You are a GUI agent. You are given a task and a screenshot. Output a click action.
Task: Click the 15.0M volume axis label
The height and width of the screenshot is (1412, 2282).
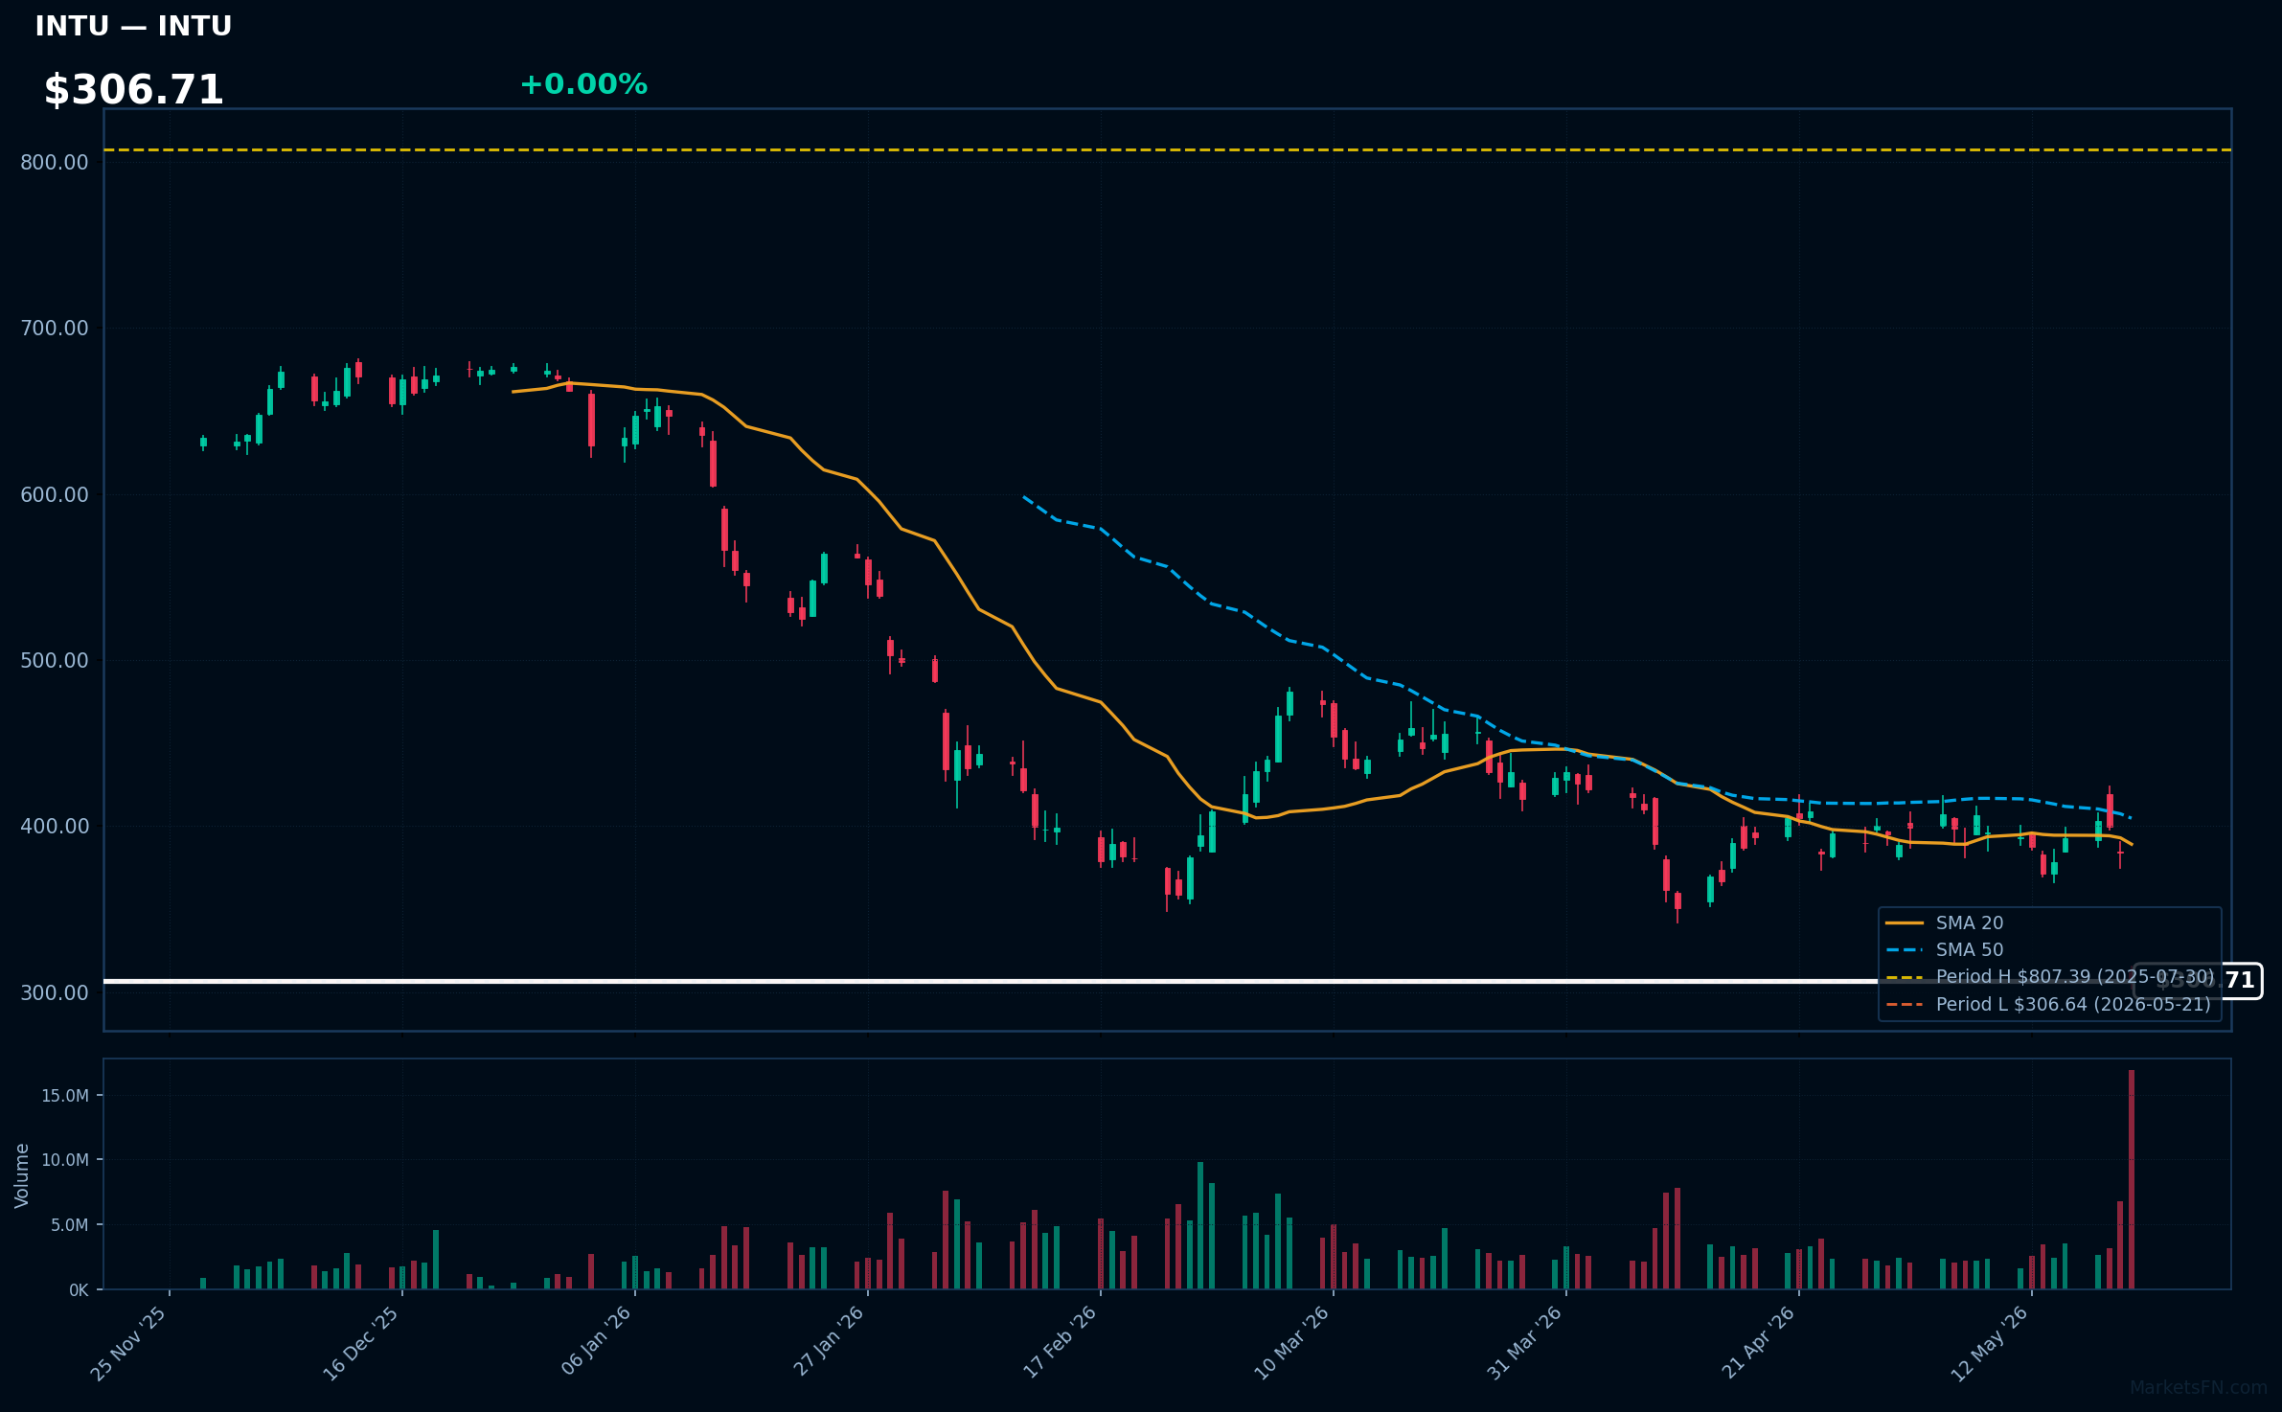click(x=65, y=1095)
